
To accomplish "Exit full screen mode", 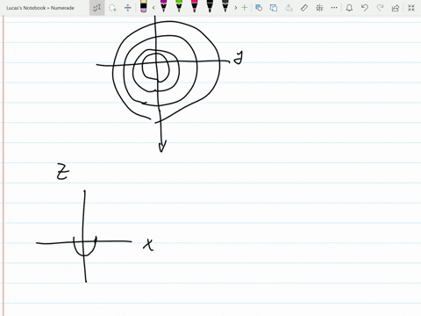I will [411, 8].
